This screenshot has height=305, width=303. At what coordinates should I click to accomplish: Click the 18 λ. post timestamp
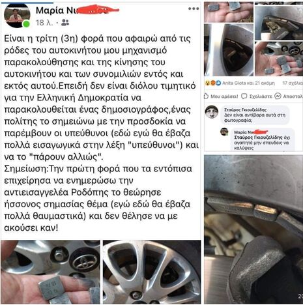(44, 23)
